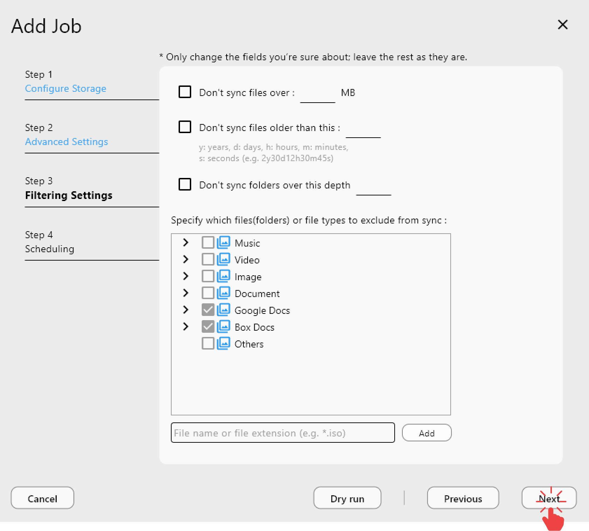Uncheck Google Docs from exclusion list
589x531 pixels.
point(208,310)
